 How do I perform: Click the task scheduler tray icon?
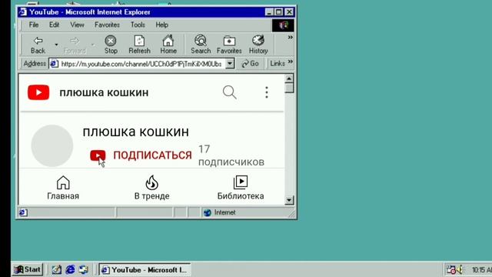(x=451, y=269)
